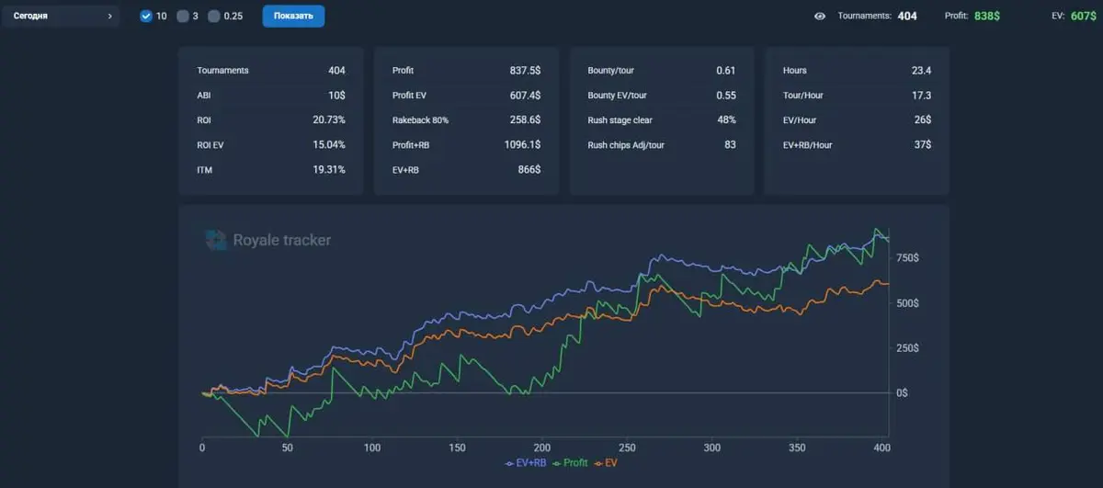The image size is (1103, 488).
Task: Click the ABI value 10$
Action: pos(335,96)
